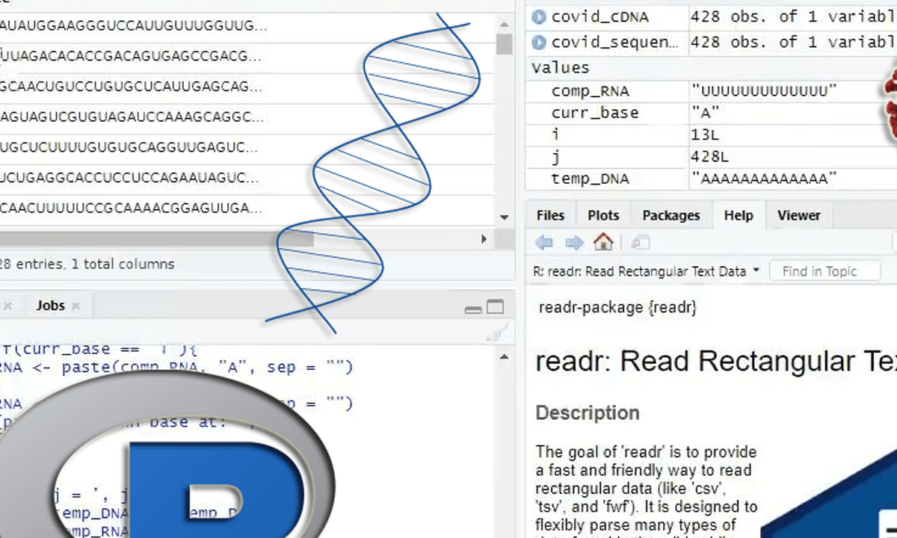Close the Jobs tab

pos(75,306)
